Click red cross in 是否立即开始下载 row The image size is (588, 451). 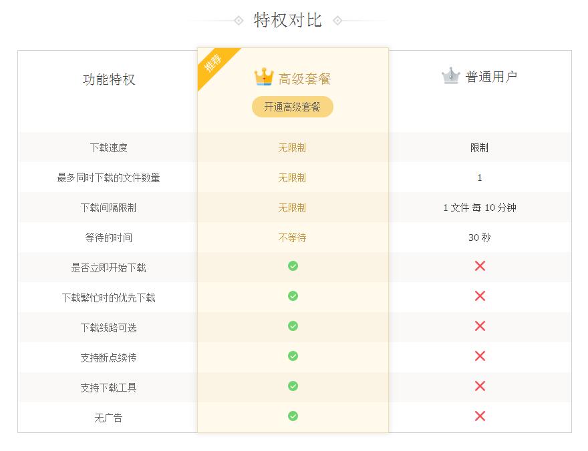480,266
